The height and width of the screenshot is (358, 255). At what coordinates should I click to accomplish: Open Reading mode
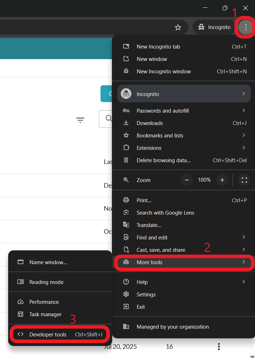tap(60, 282)
